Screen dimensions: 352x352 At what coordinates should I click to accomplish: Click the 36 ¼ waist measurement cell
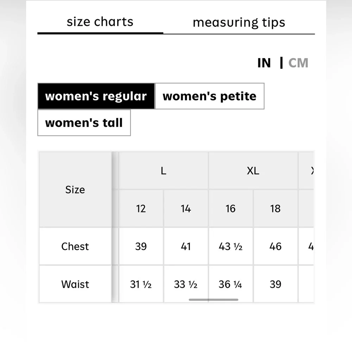tap(230, 284)
